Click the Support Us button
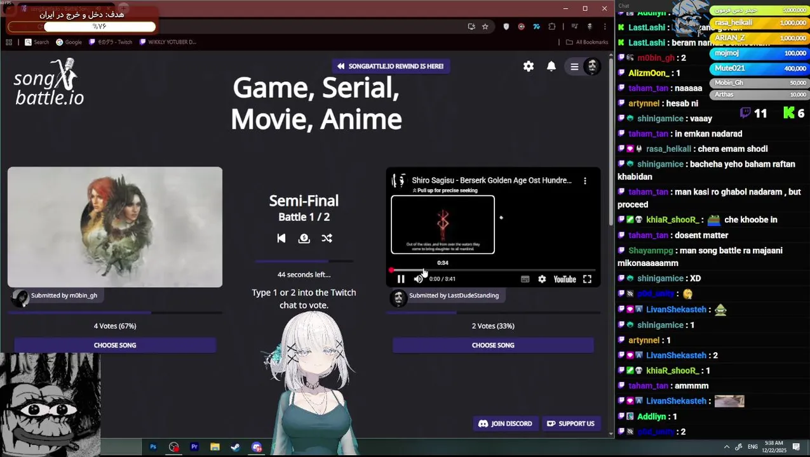The image size is (810, 457). click(x=571, y=423)
